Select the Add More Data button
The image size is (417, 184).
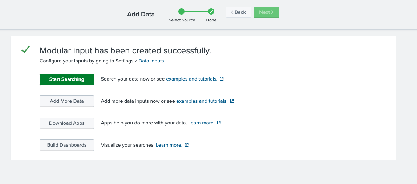[67, 101]
